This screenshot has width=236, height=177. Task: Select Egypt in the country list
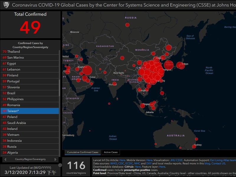tap(30, 63)
